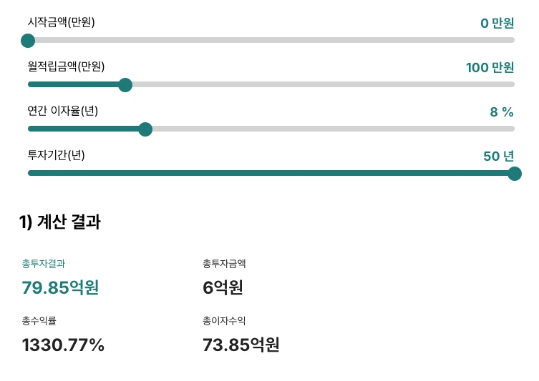
Task: Click the 총투자금액 label
Action: [225, 264]
